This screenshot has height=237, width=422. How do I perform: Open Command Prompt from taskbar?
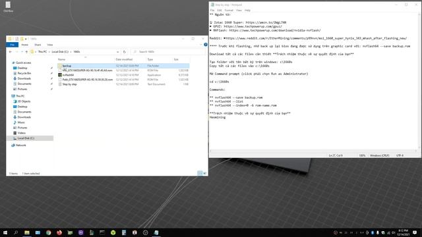click(x=102, y=232)
